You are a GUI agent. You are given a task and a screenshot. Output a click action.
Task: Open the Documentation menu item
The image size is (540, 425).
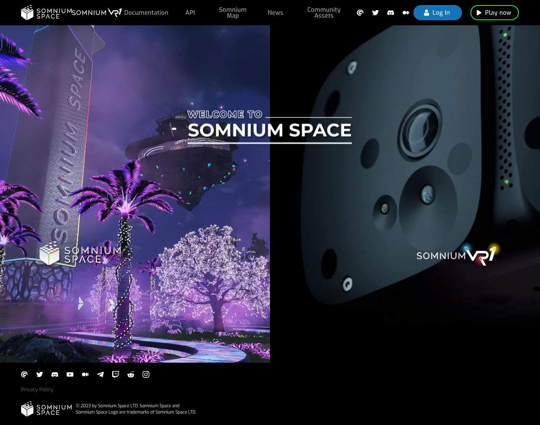tap(146, 13)
